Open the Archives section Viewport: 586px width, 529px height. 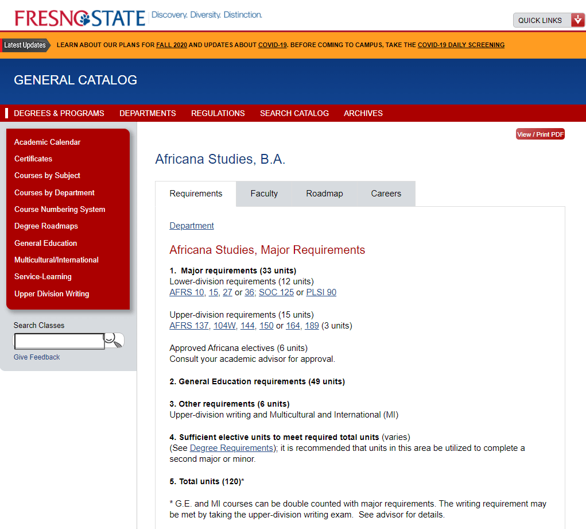[363, 113]
